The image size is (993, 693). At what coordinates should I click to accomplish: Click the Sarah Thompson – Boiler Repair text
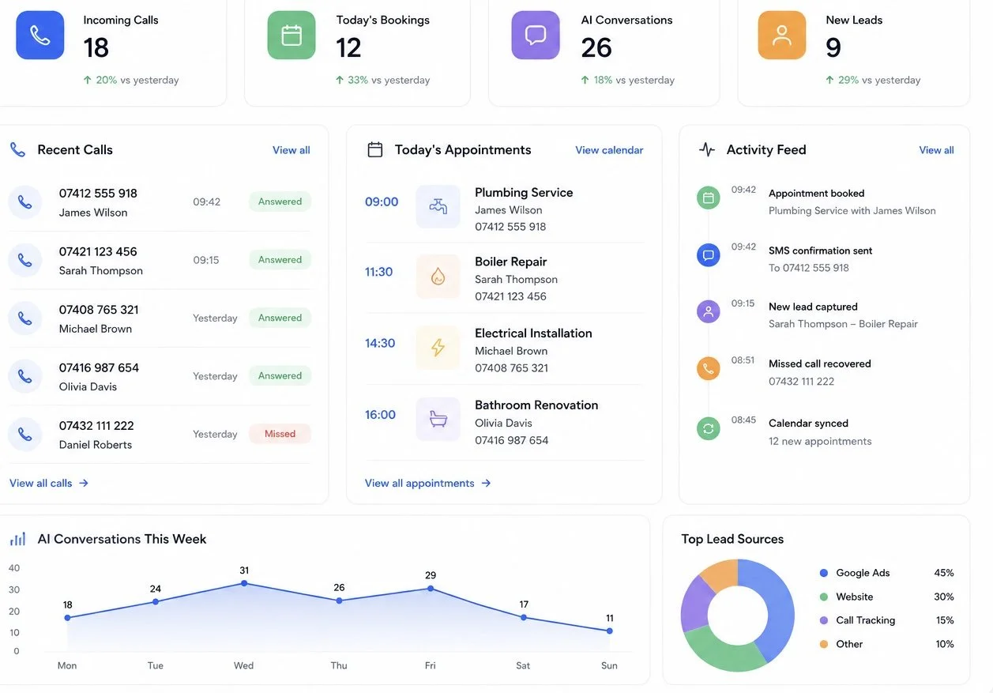pos(843,323)
